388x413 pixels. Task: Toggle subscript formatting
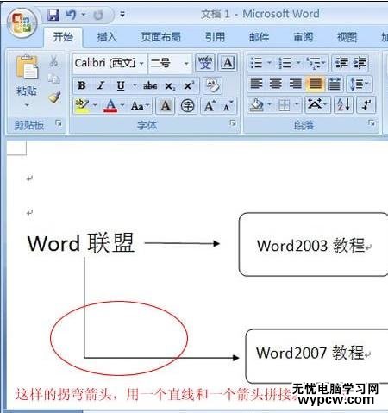point(170,86)
